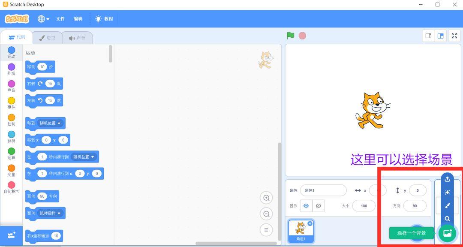This screenshot has height=247, width=463.
Task: Zoom in the code workspace
Action: [266, 198]
